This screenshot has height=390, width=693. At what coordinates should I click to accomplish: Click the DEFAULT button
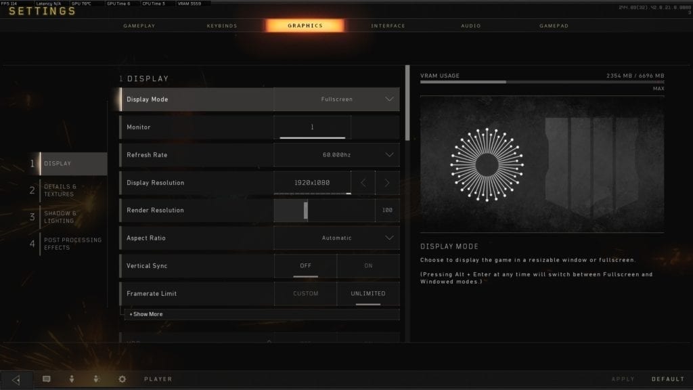pos(668,379)
